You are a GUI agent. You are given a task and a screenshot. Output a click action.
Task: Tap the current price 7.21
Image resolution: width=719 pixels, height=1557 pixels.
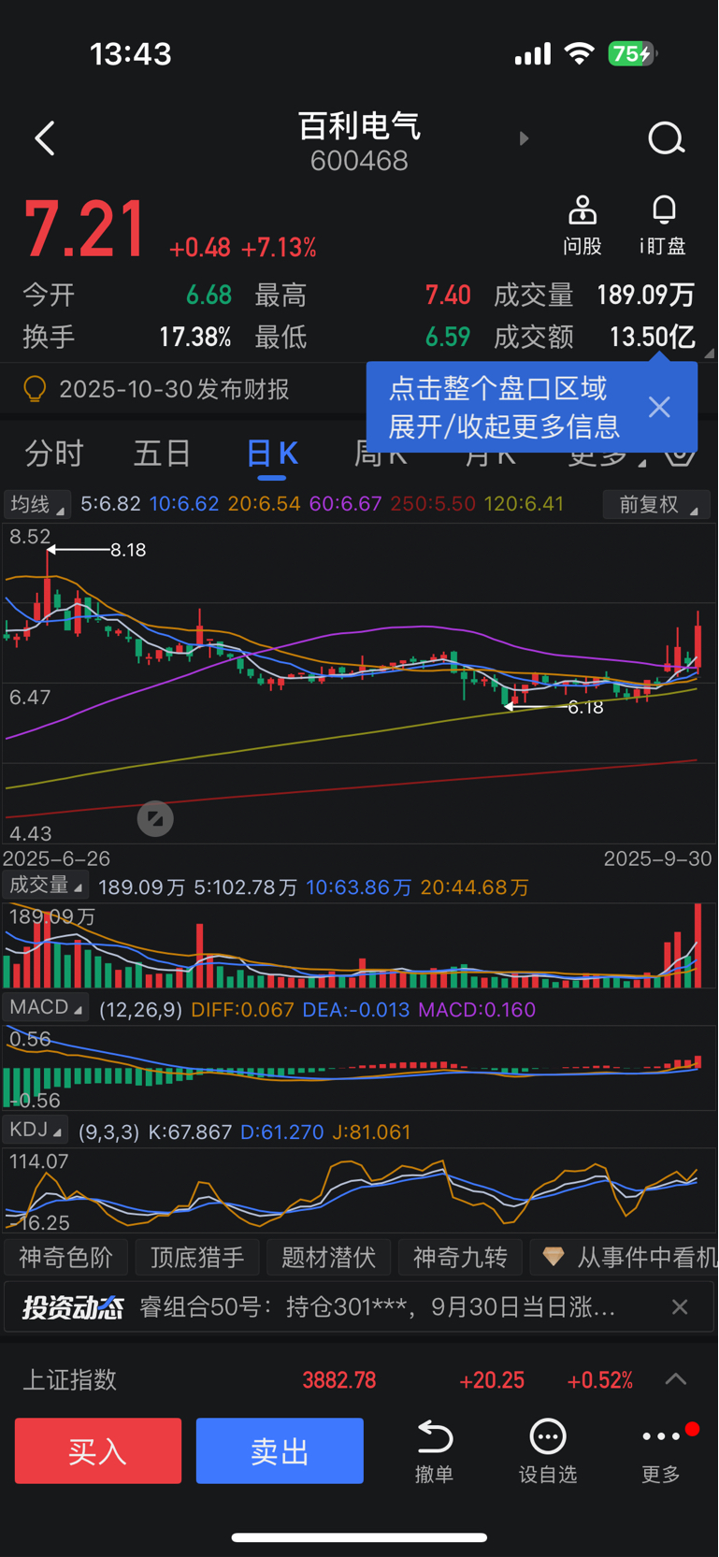click(84, 229)
